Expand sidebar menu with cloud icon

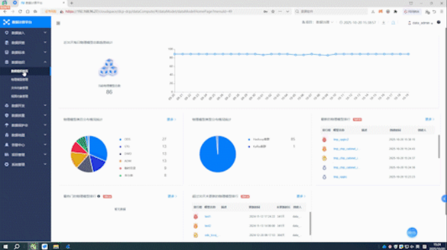coord(25,105)
